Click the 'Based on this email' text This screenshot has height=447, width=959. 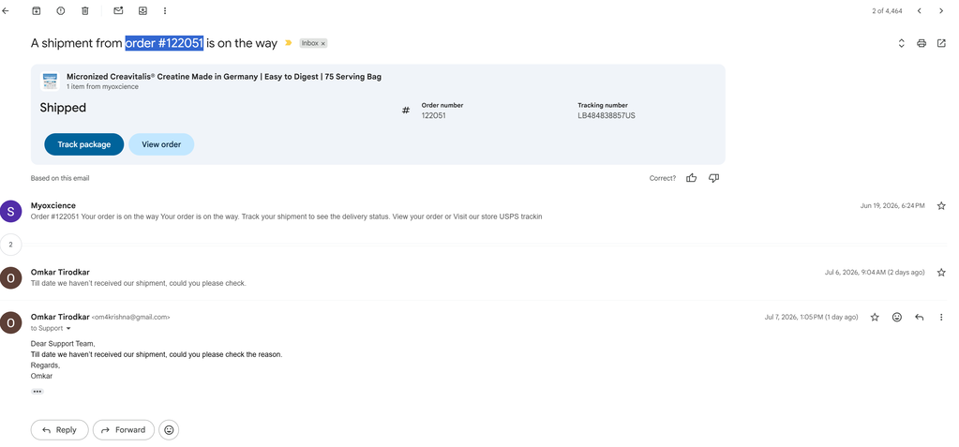coord(60,179)
